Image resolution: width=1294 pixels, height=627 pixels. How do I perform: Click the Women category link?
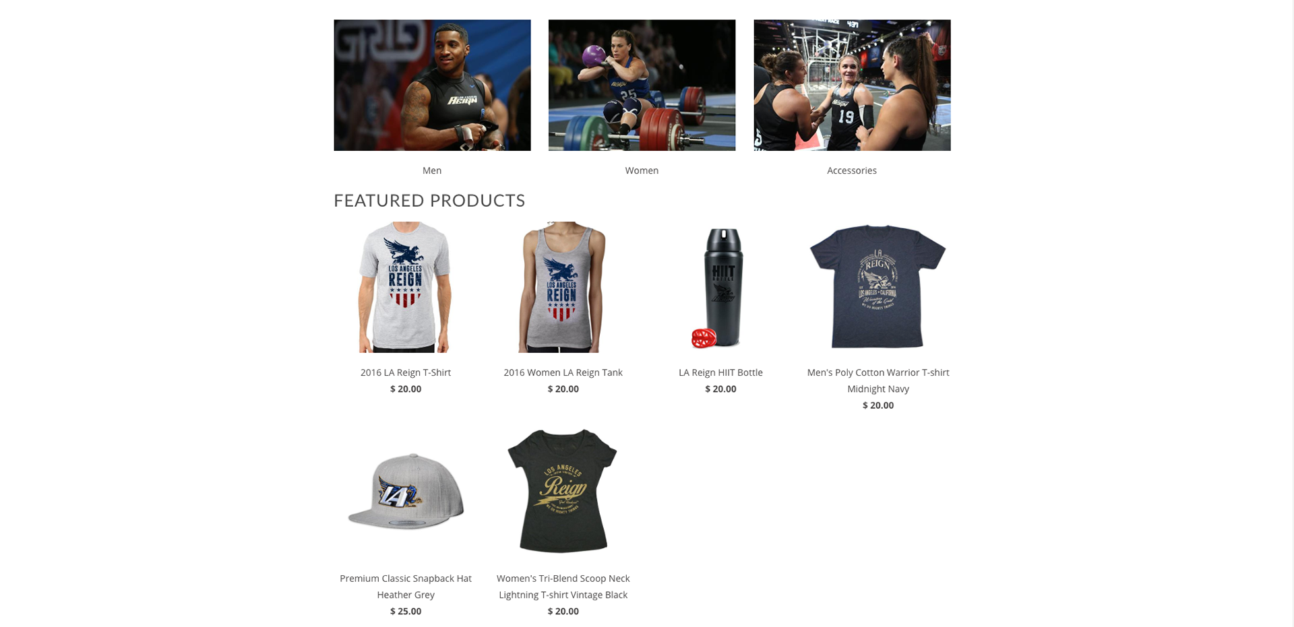(x=642, y=170)
